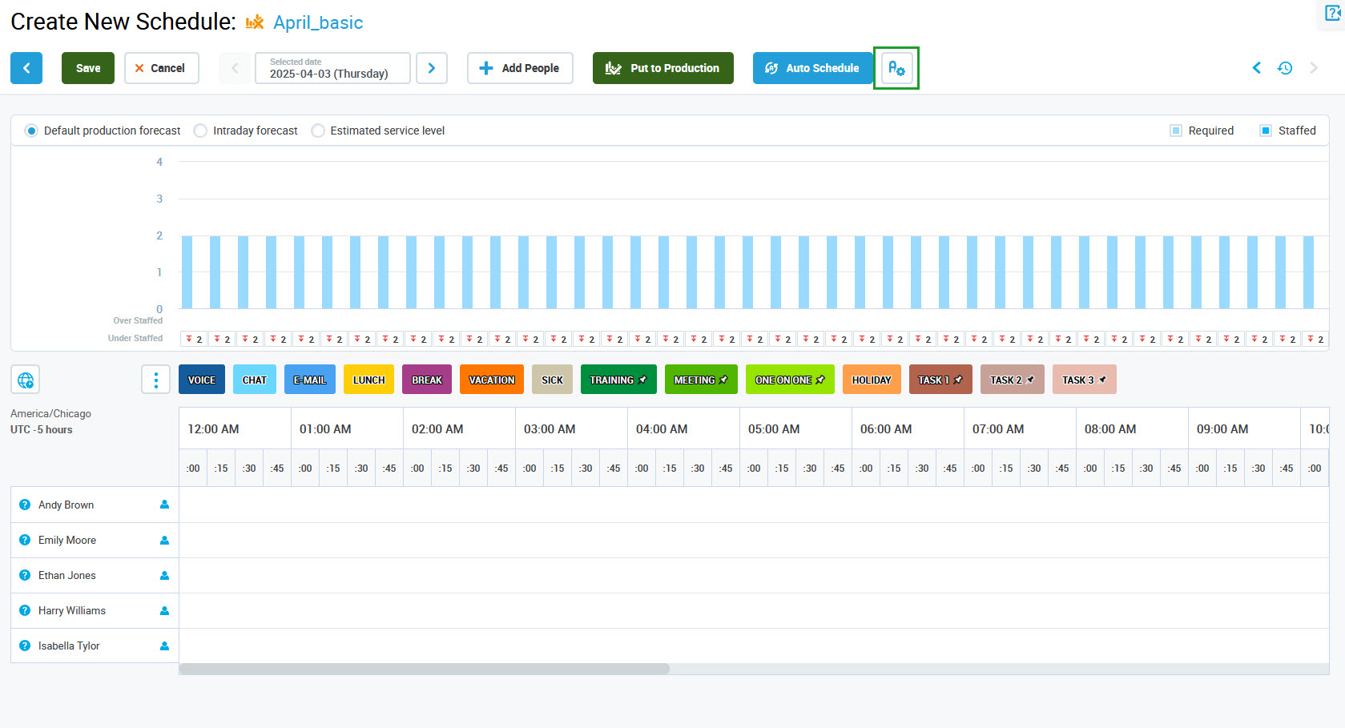Viewport: 1345px width, 728px height.
Task: Go to next date with chevron
Action: coord(432,68)
